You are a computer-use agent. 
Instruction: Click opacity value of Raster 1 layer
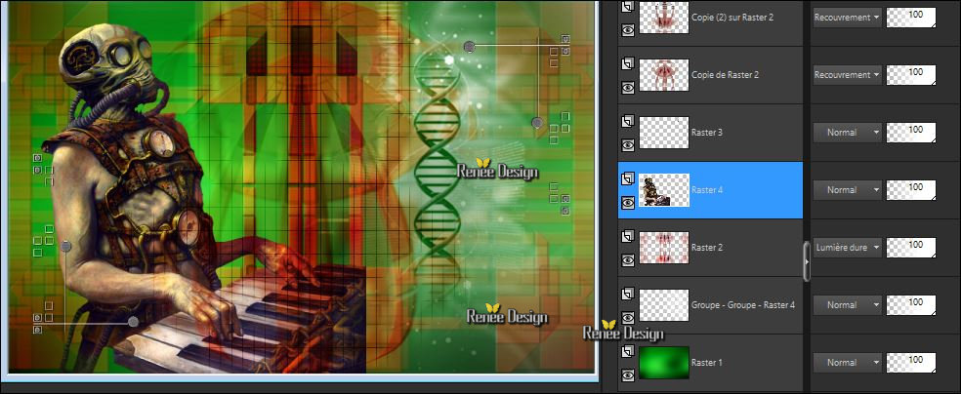tap(911, 362)
